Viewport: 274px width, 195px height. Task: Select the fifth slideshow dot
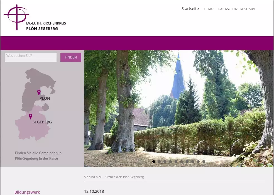point(176,162)
